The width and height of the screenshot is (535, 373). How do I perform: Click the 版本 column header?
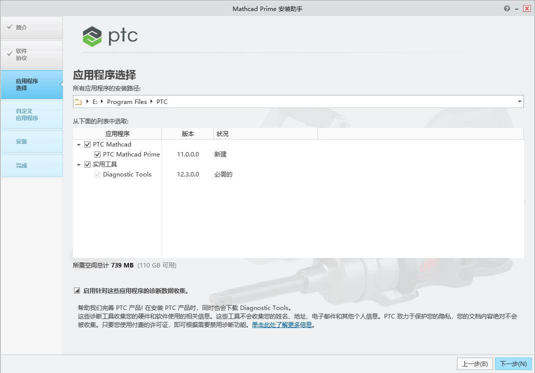tap(187, 134)
